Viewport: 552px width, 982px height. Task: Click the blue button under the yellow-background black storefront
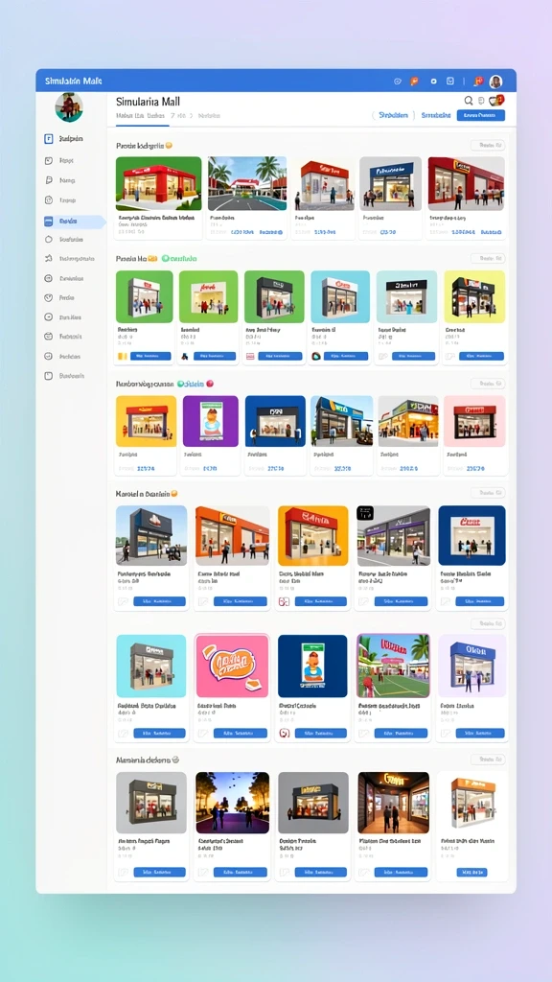(x=481, y=357)
